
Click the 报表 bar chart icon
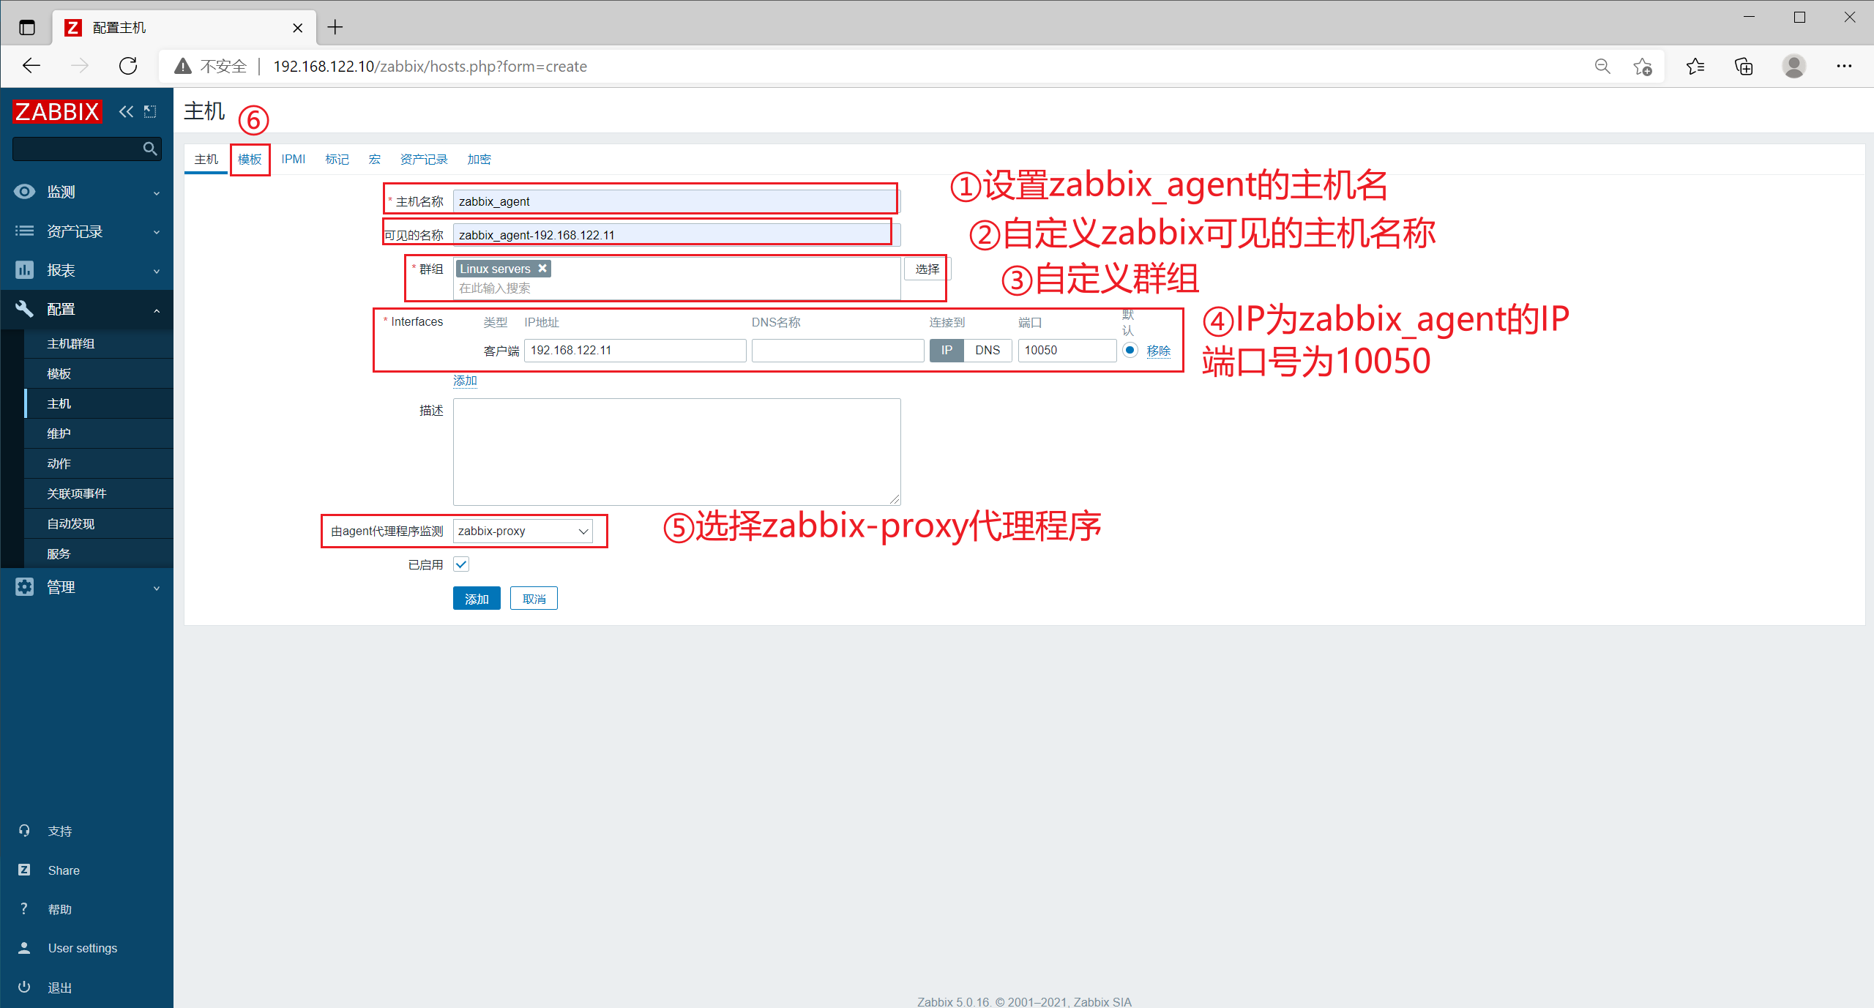click(x=24, y=270)
